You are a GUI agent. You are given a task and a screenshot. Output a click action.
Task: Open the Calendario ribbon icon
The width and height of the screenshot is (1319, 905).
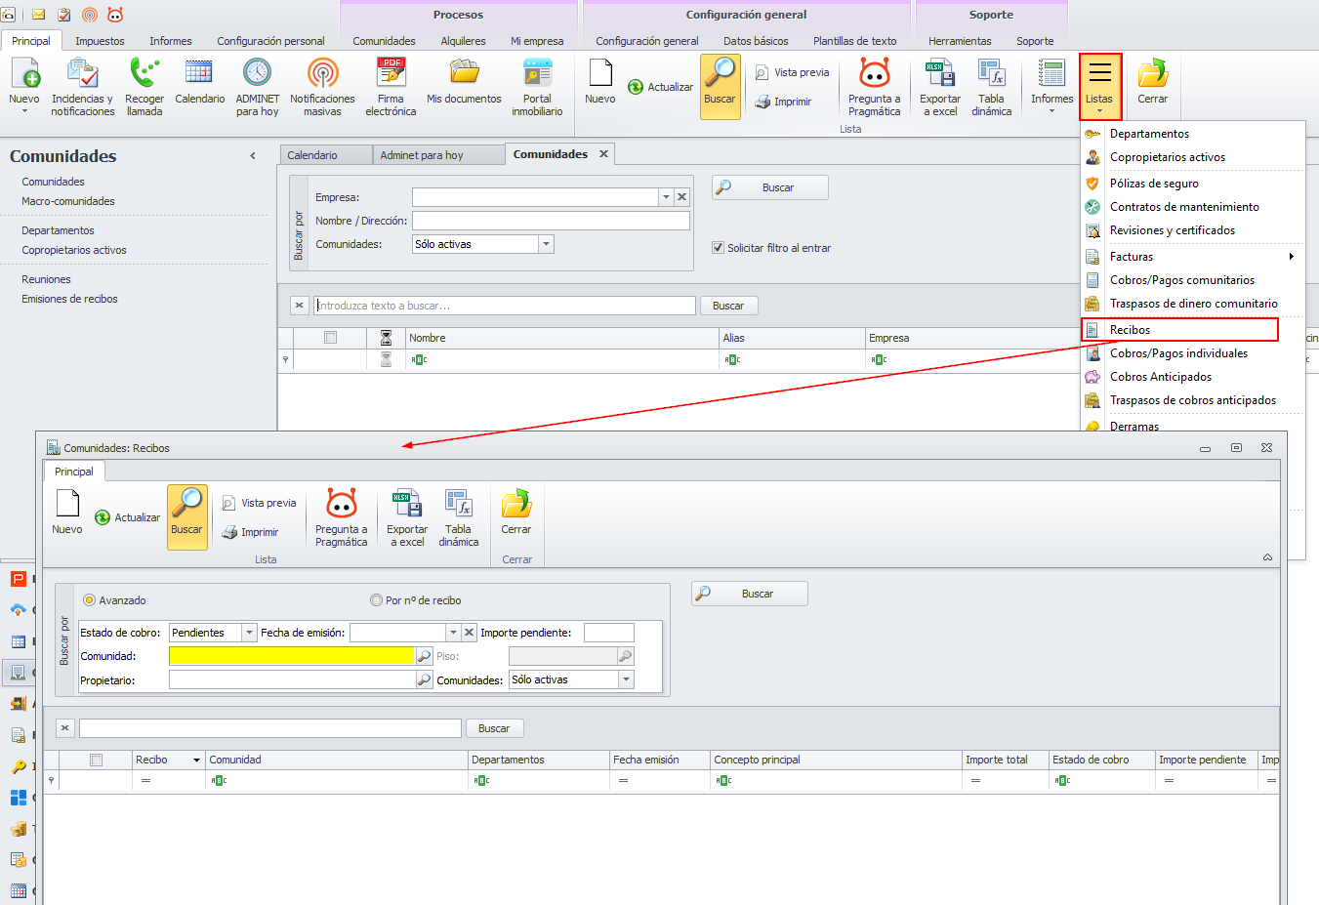coord(199,82)
